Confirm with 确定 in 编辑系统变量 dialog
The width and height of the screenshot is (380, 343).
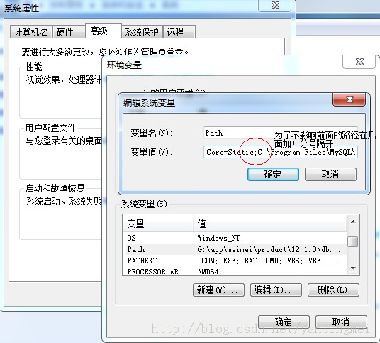(x=273, y=174)
